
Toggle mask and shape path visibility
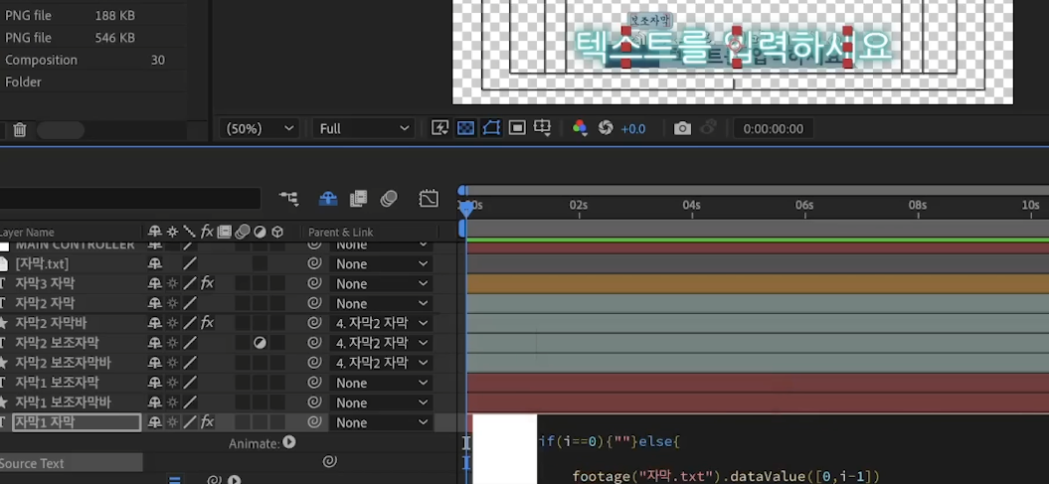click(x=492, y=128)
